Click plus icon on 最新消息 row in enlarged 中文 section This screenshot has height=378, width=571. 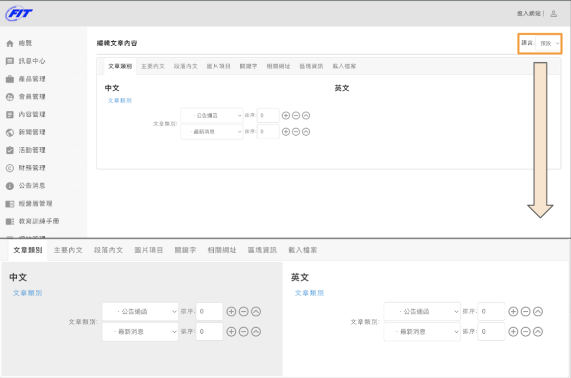coord(231,331)
